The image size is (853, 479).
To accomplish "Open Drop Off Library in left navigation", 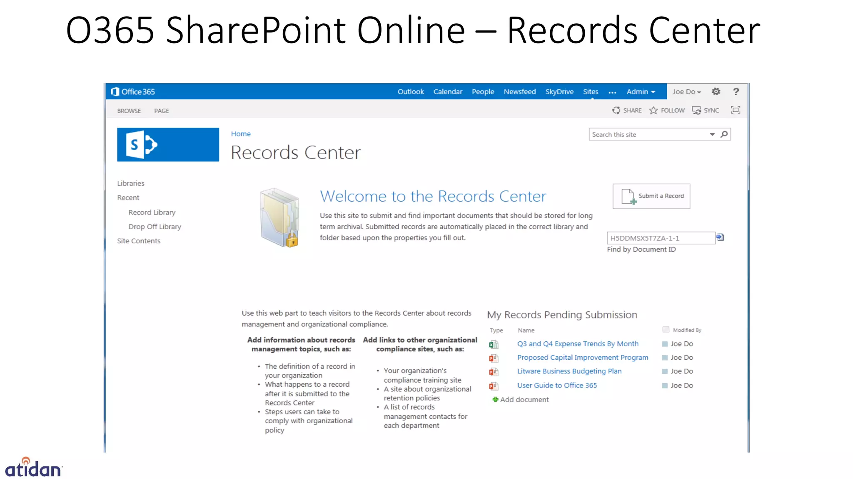I will (x=155, y=227).
